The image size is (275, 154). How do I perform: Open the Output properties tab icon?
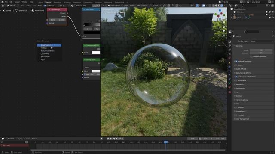[x=229, y=46]
